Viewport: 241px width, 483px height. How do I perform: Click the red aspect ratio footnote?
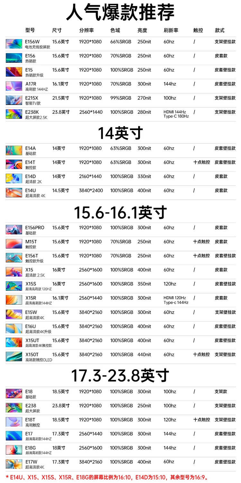pyautogui.click(x=107, y=477)
